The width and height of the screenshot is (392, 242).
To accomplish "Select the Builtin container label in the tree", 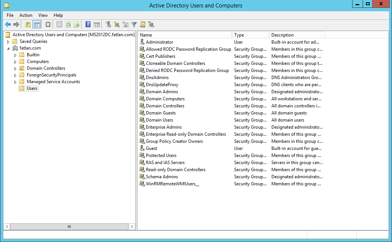I will click(33, 55).
